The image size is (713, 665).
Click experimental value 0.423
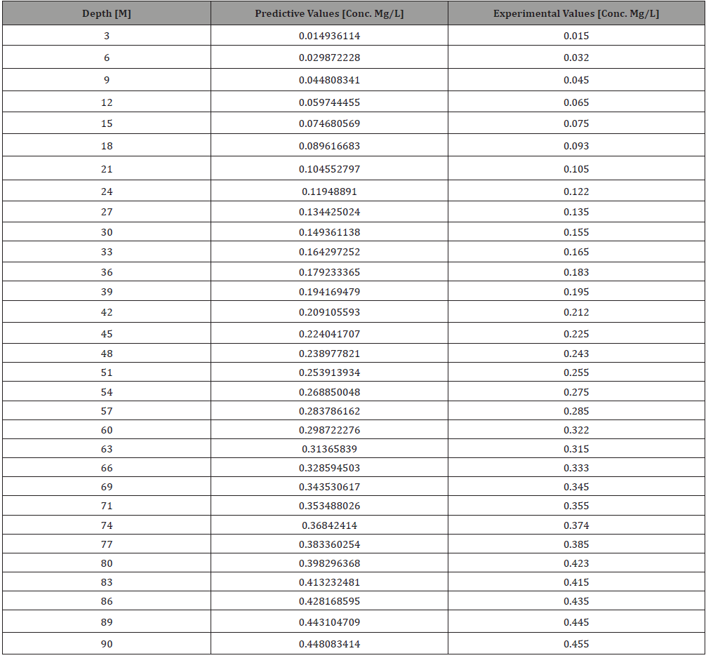click(x=576, y=563)
